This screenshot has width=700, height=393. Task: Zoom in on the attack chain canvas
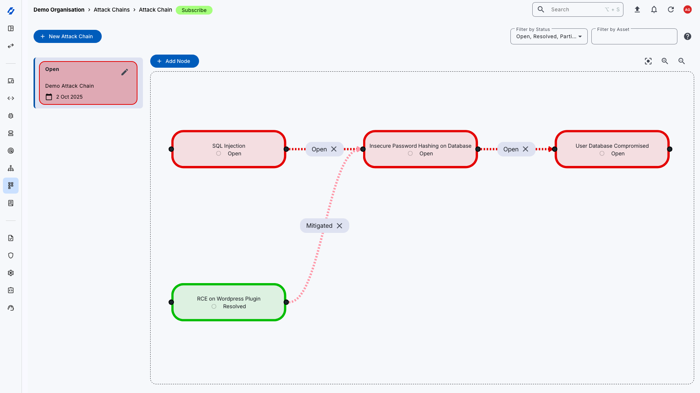tap(665, 61)
